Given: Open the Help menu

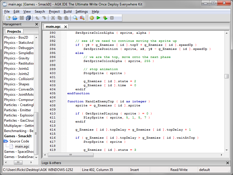Looking at the screenshot, I should 95,12.
